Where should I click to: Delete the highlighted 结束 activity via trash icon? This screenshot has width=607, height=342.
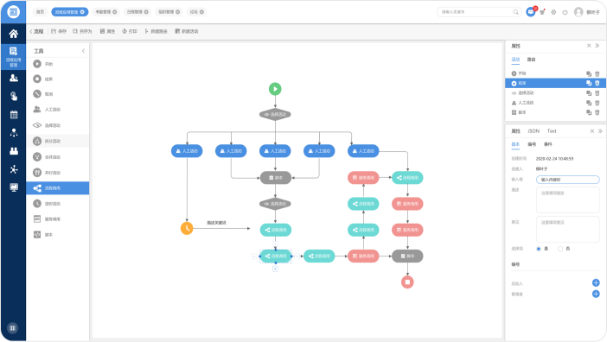tap(597, 83)
